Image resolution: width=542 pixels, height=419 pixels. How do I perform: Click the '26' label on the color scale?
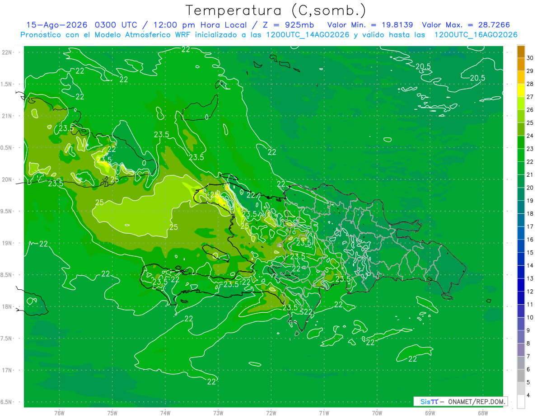(530, 110)
